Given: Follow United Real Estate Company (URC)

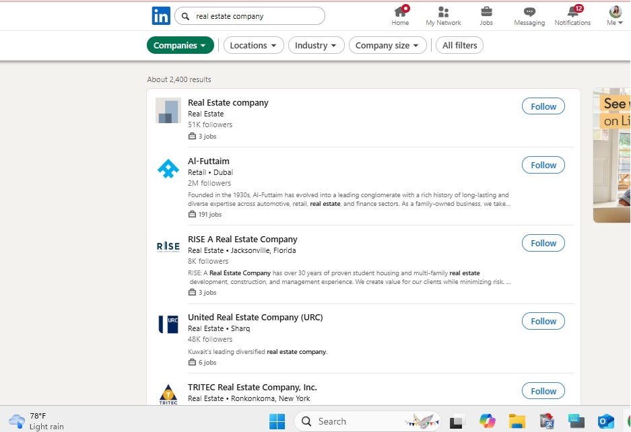Looking at the screenshot, I should 543,321.
